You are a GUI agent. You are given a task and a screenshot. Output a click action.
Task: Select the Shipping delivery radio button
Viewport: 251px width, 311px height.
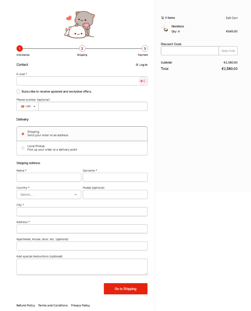tap(23, 134)
